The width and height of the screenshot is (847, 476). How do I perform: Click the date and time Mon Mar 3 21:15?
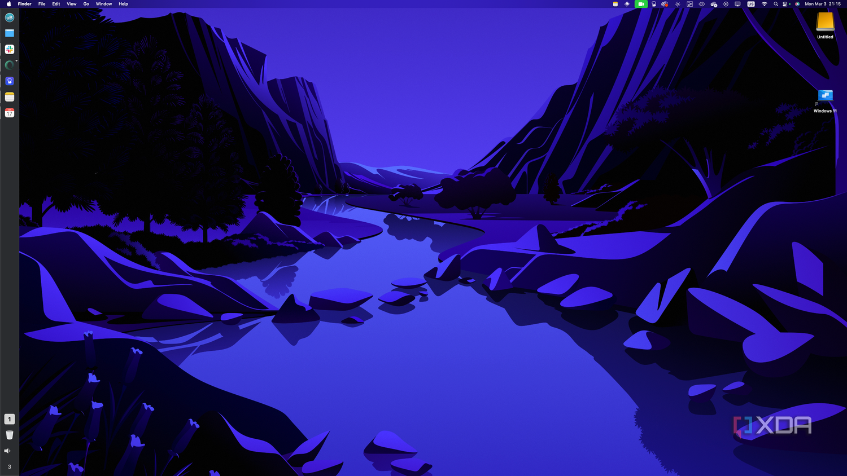click(823, 4)
